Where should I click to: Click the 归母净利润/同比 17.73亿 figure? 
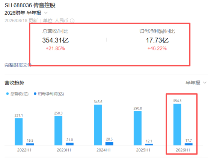pos(157,40)
